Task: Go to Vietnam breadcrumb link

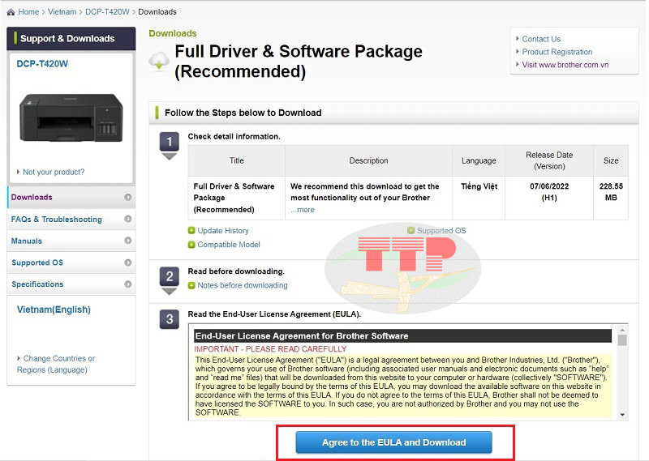Action: pos(62,12)
